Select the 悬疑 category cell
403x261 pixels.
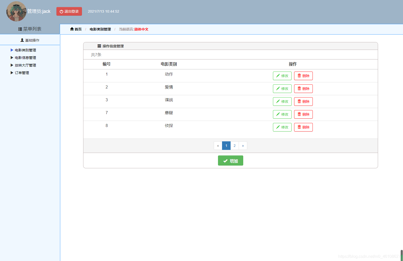tap(169, 113)
